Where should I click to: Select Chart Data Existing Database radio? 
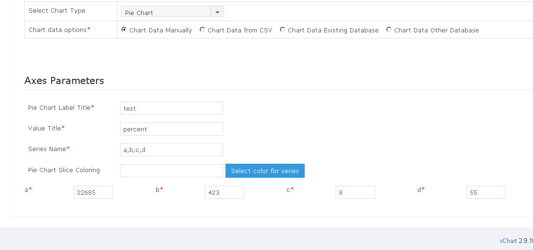[x=282, y=30]
